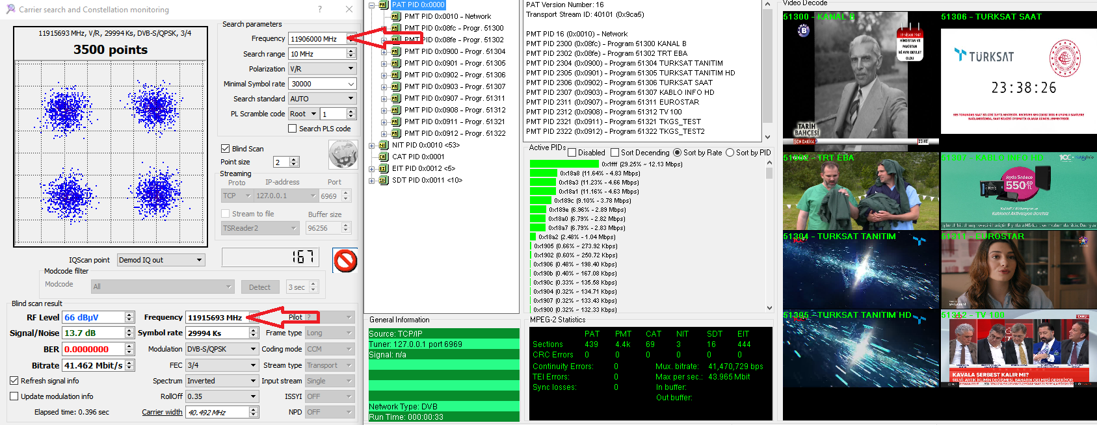Uncheck Refresh signal info

click(14, 381)
